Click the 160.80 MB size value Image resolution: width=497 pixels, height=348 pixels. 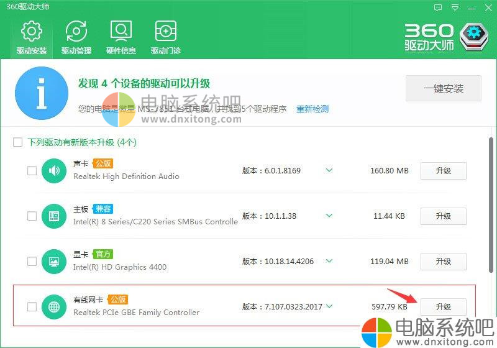click(390, 171)
